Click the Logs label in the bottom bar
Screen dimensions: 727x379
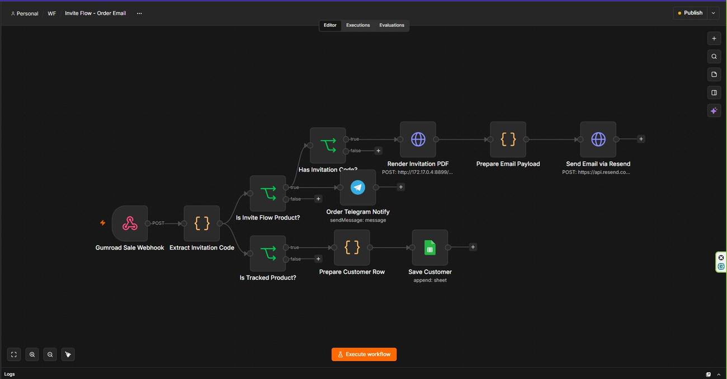coord(10,374)
